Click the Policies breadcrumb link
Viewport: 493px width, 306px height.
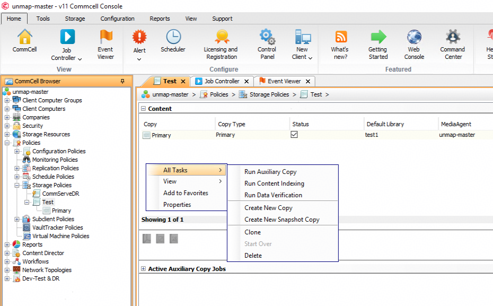click(x=219, y=94)
